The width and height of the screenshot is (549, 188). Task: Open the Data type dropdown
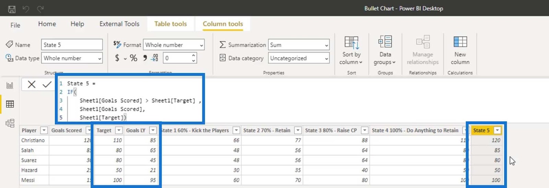coord(72,58)
